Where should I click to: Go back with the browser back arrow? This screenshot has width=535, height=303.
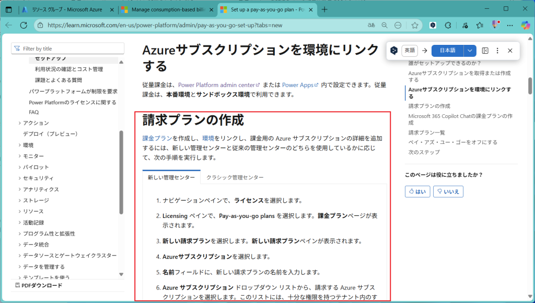point(9,25)
